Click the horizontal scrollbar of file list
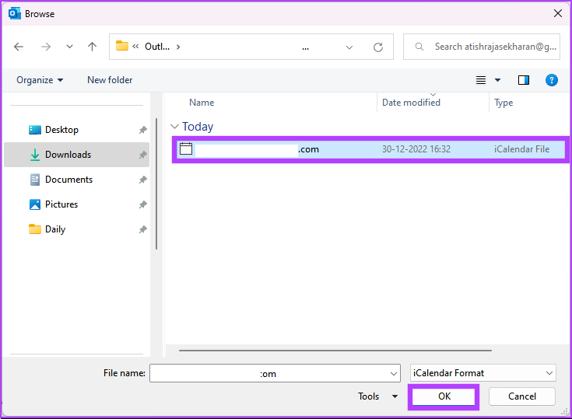The image size is (572, 419). 335,351
